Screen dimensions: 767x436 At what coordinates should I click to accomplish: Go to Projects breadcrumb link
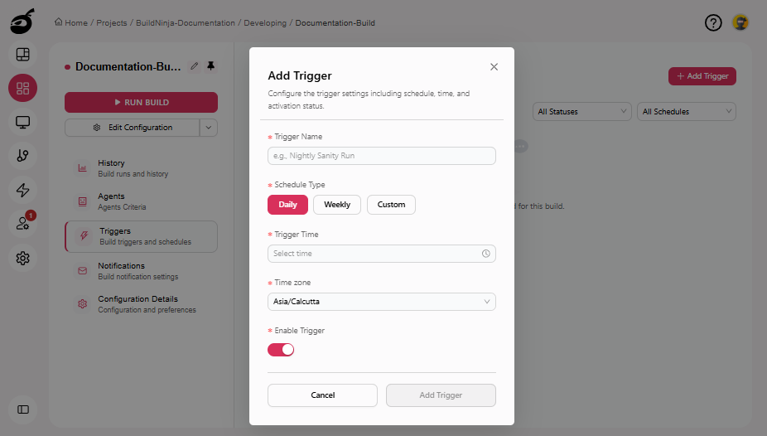112,22
